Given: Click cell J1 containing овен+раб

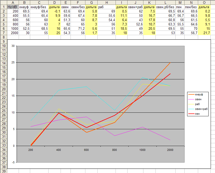Looking at the screenshot, I should point(135,7).
